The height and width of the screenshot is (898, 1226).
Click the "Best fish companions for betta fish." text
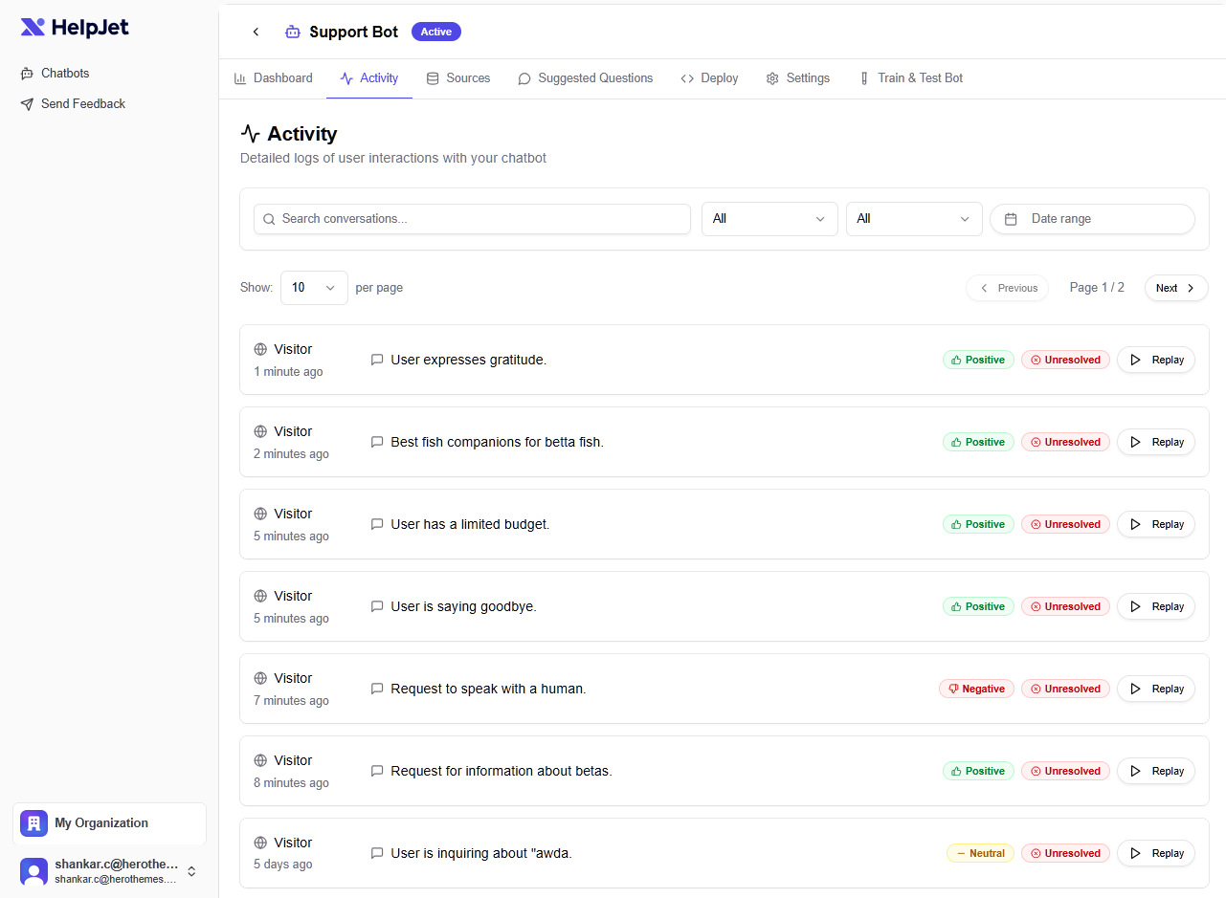[497, 442]
